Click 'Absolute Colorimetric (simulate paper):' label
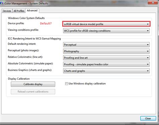 [31, 64]
